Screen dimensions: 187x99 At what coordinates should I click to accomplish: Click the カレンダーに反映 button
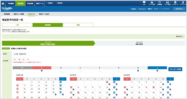[x=175, y=69]
